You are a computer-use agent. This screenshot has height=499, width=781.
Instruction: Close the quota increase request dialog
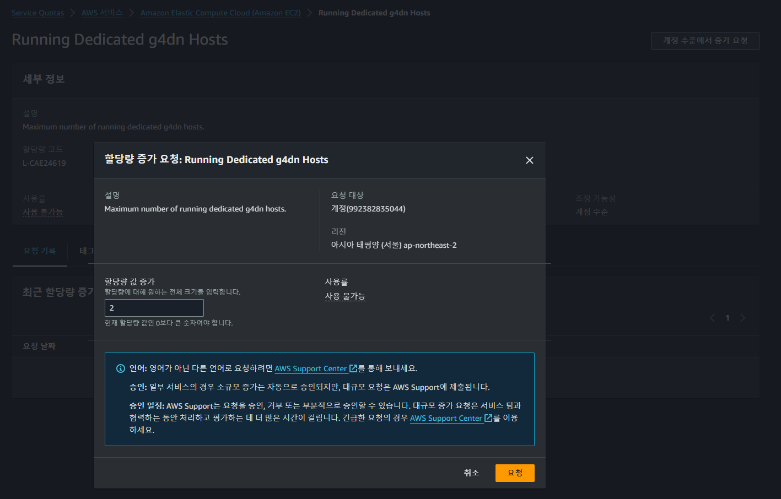pyautogui.click(x=530, y=160)
